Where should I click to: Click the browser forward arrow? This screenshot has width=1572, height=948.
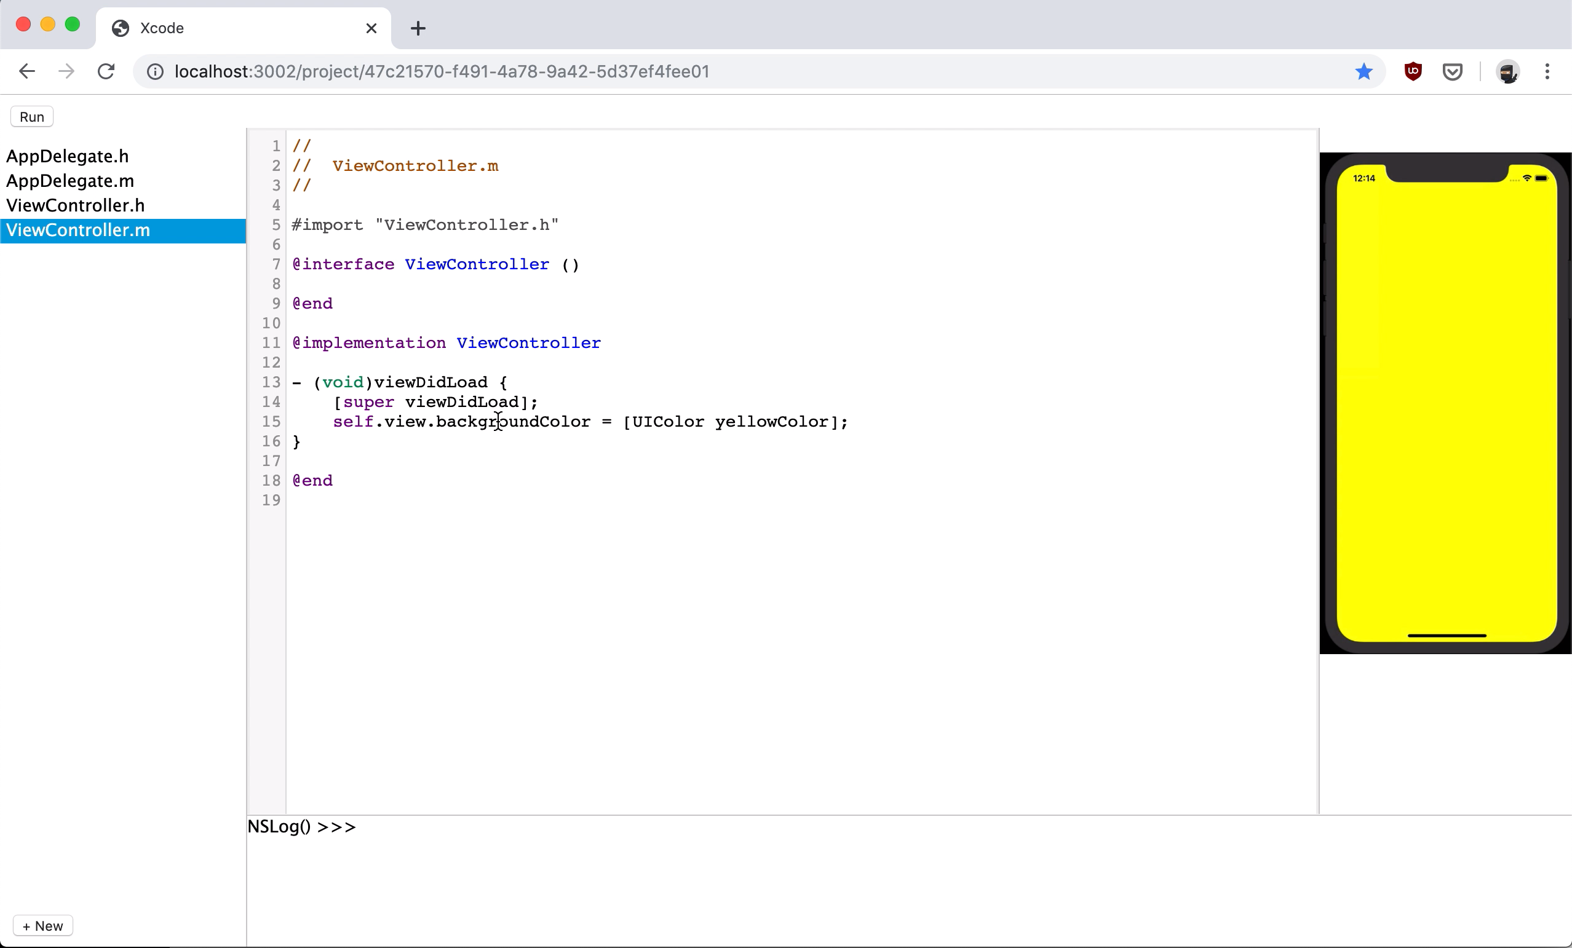66,71
